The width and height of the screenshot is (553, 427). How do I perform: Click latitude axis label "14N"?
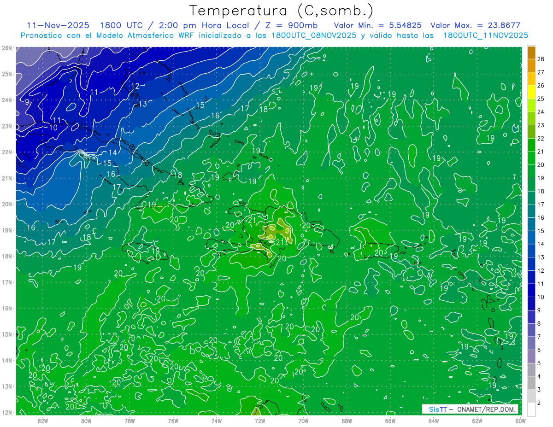pos(6,360)
